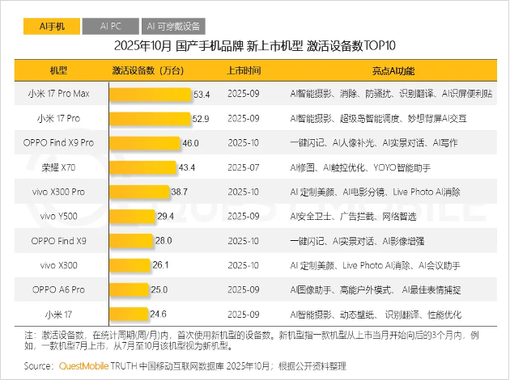The height and width of the screenshot is (380, 510).
Task: Click the 机型 column header
Action: (x=58, y=70)
